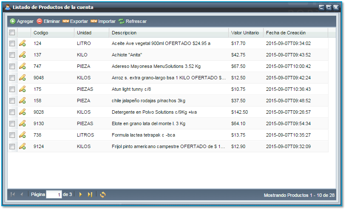
Task: Check the box for product 175
Action: (x=12, y=89)
